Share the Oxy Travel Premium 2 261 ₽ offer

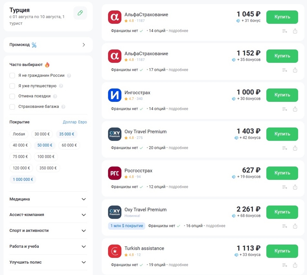[295, 226]
